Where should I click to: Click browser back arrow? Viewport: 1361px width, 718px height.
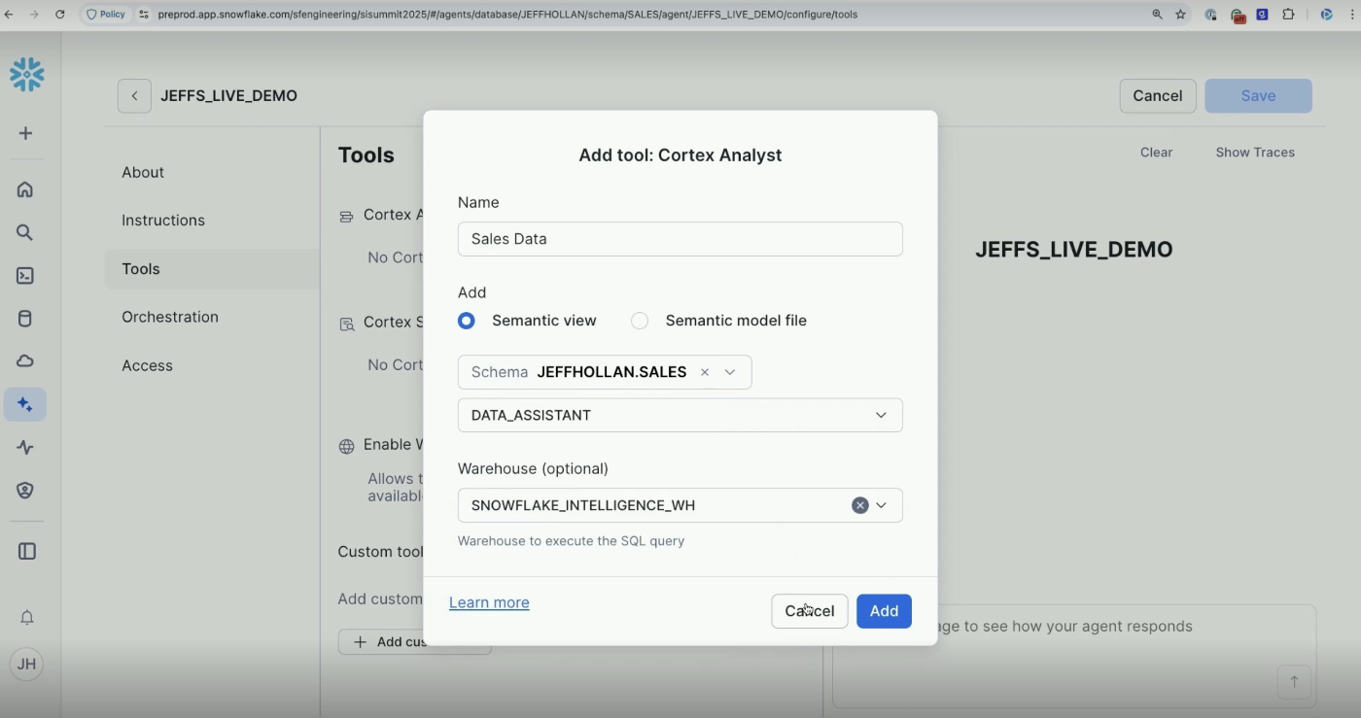click(x=10, y=15)
